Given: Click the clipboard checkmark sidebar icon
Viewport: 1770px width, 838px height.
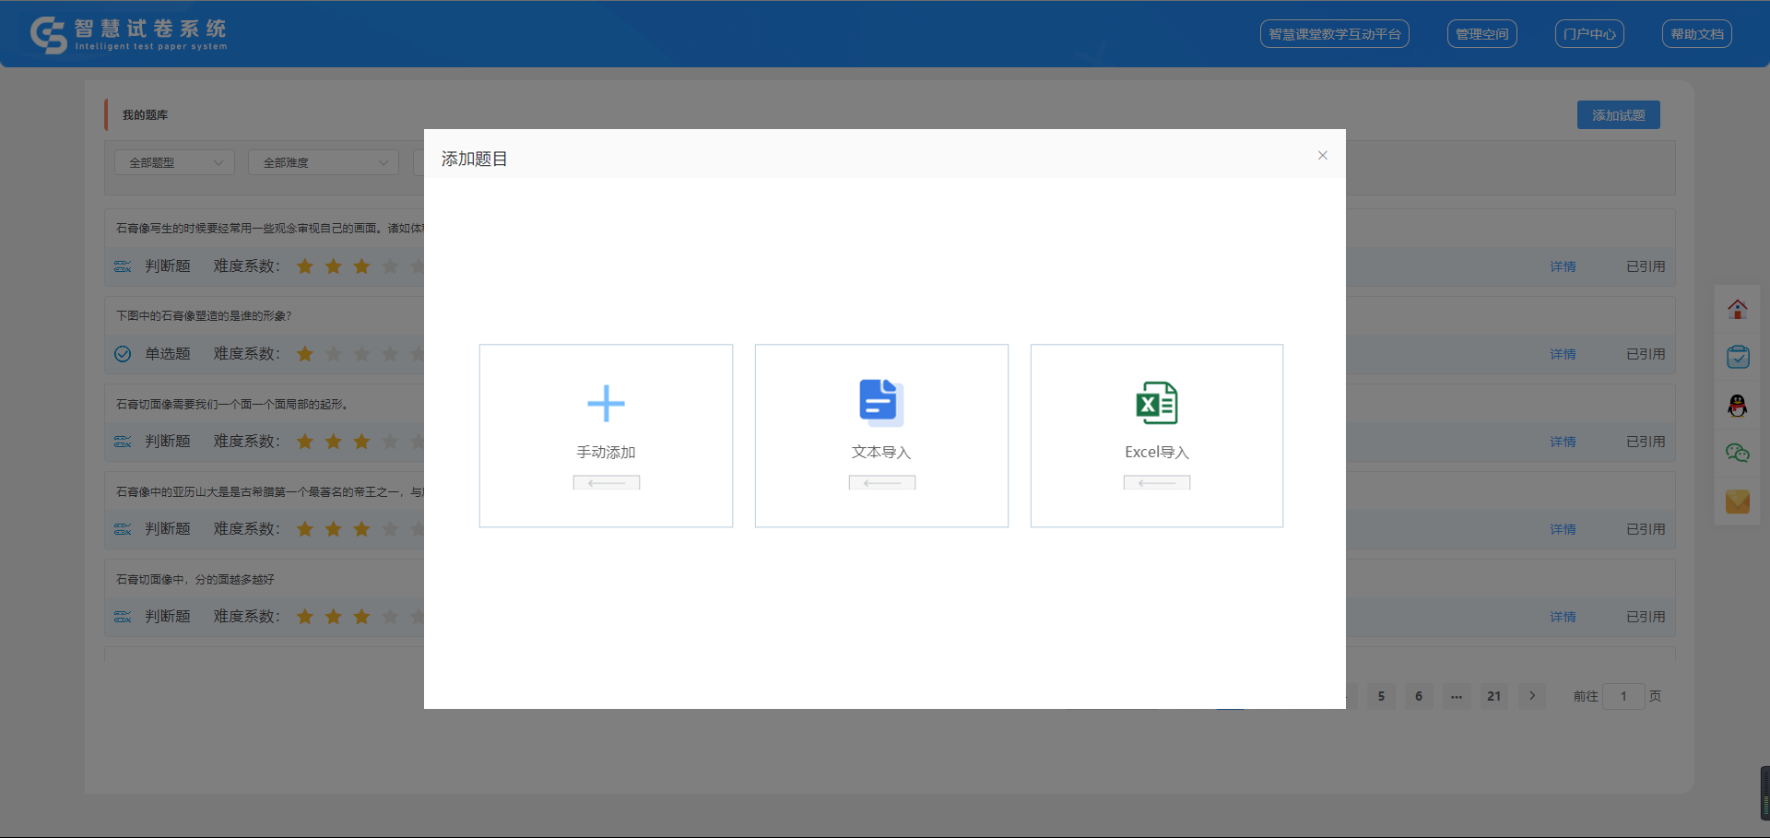Looking at the screenshot, I should point(1737,357).
